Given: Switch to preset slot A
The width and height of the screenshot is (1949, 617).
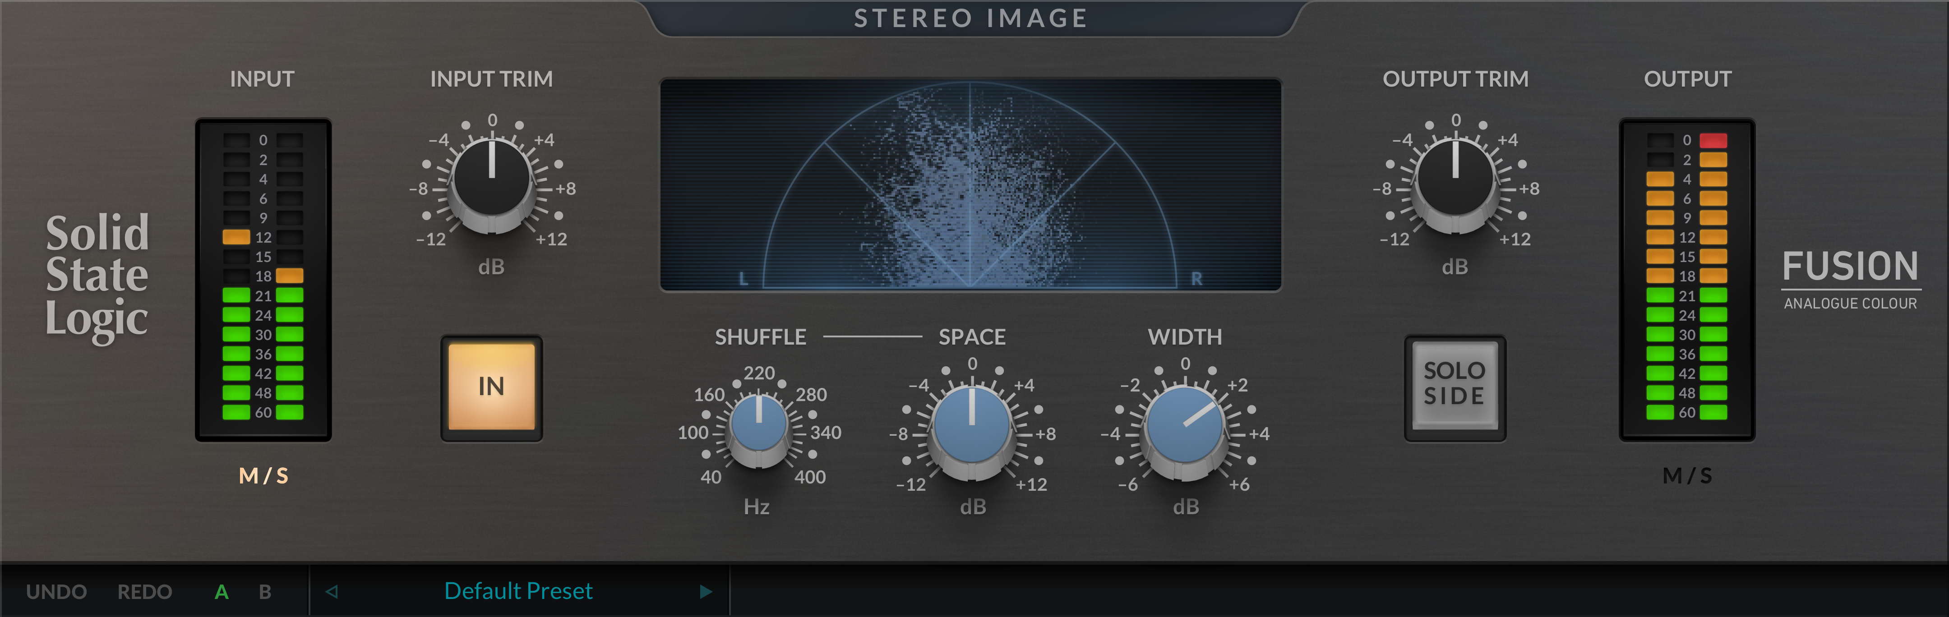Looking at the screenshot, I should (x=221, y=592).
